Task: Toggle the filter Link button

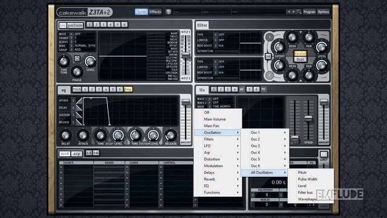Action: [x=268, y=56]
